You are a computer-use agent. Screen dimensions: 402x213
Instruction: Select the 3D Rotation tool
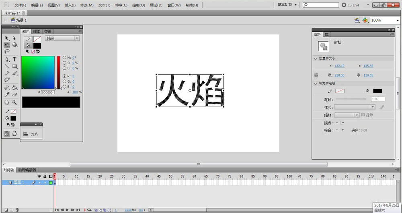coord(14,45)
